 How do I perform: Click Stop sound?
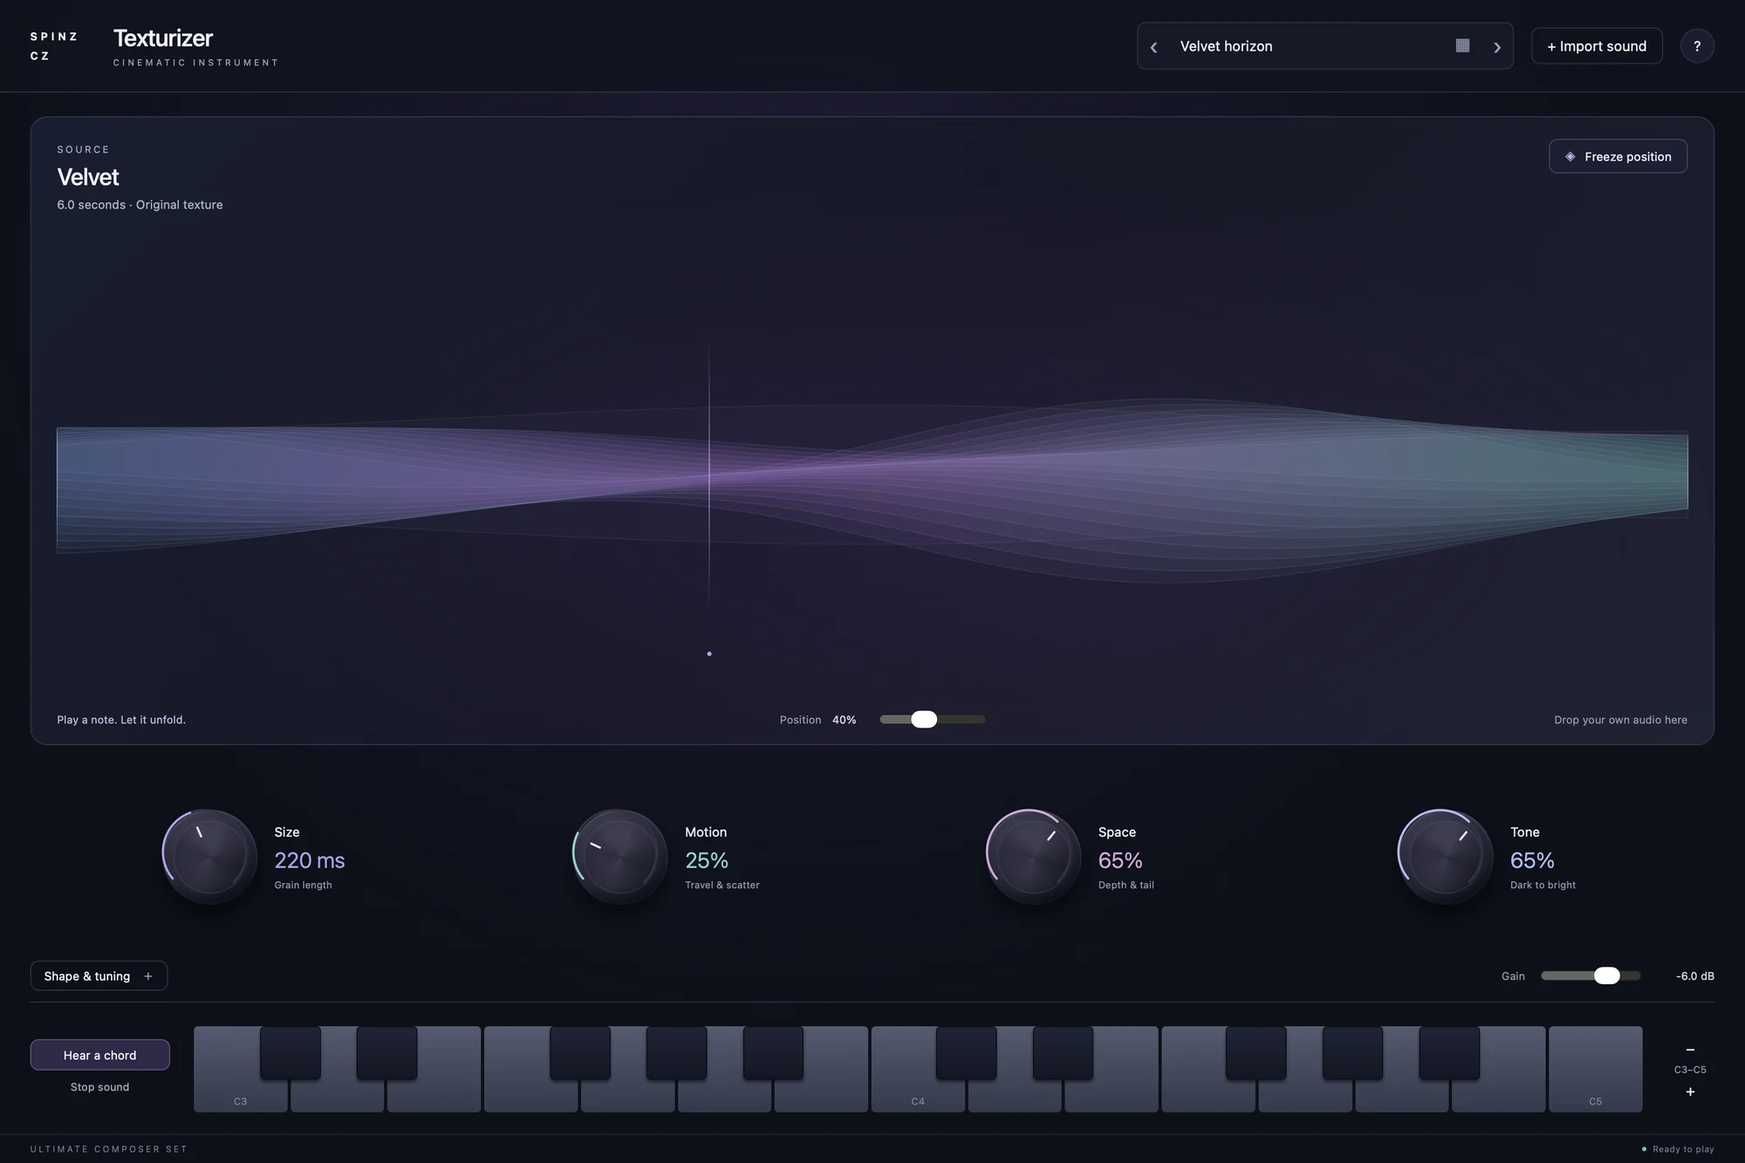coord(99,1087)
